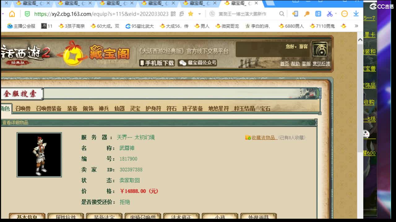
Task: Open bookmark 6880男人
Action: tap(291, 26)
